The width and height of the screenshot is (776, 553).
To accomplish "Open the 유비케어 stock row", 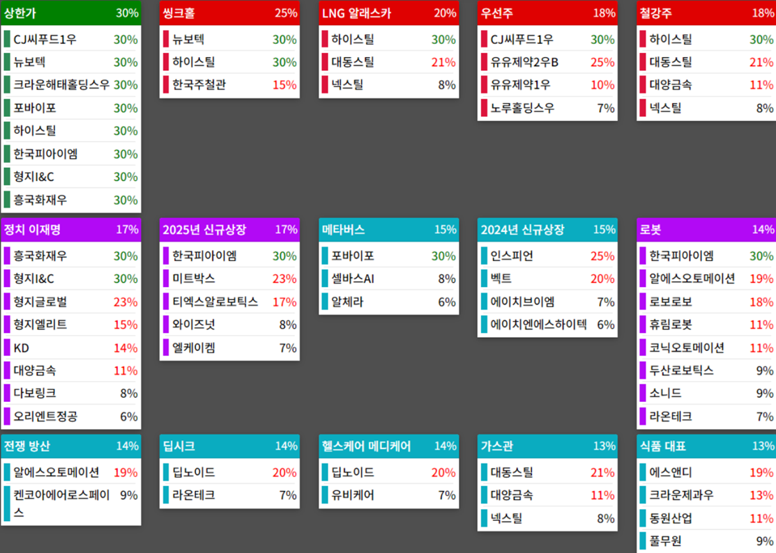I will [x=388, y=495].
